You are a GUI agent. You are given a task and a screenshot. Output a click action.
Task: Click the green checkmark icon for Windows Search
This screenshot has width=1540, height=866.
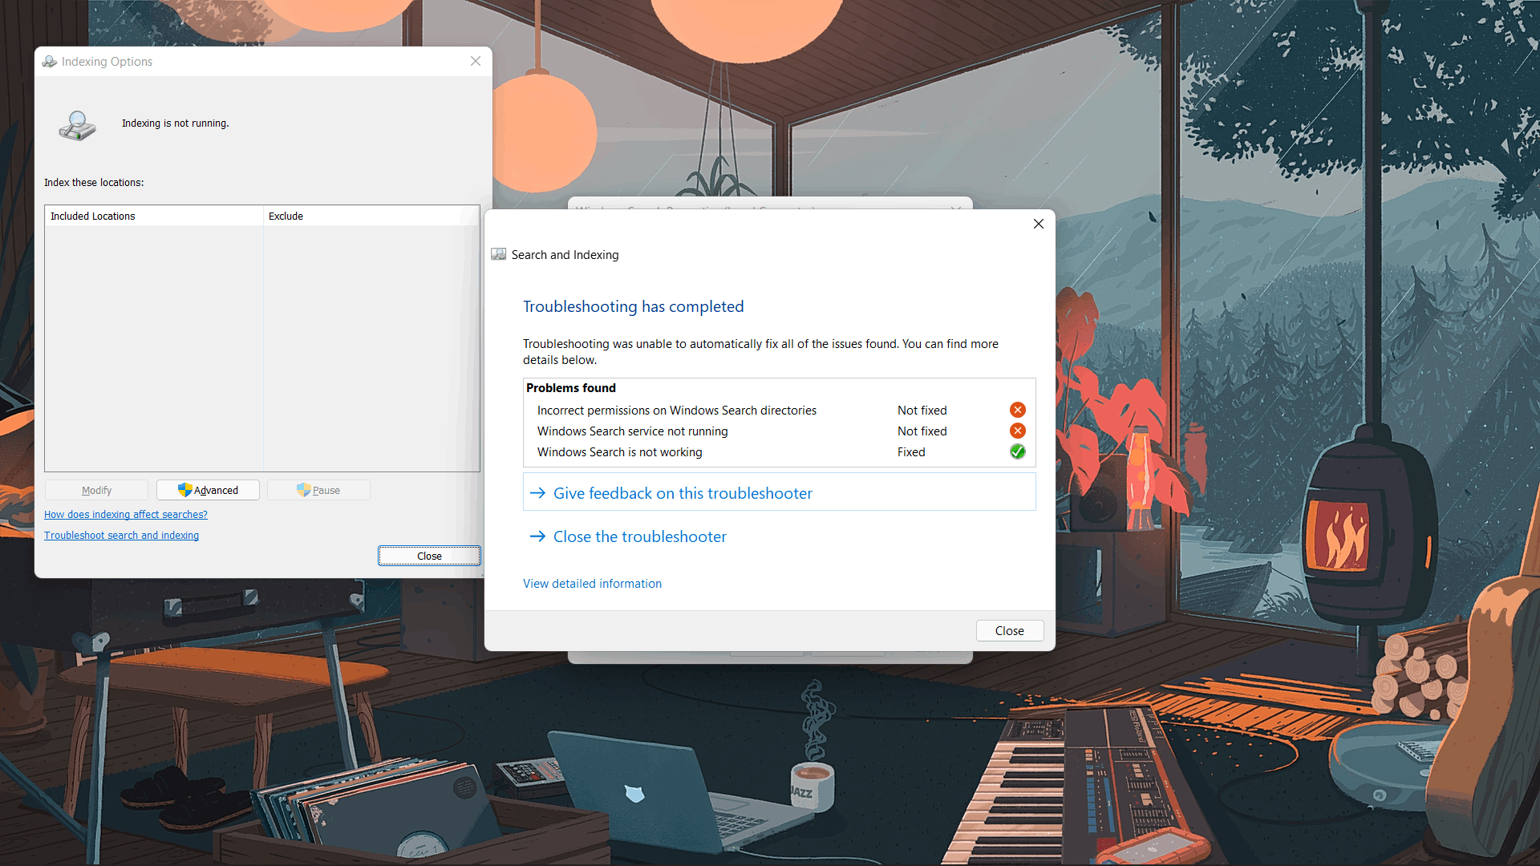tap(1018, 451)
